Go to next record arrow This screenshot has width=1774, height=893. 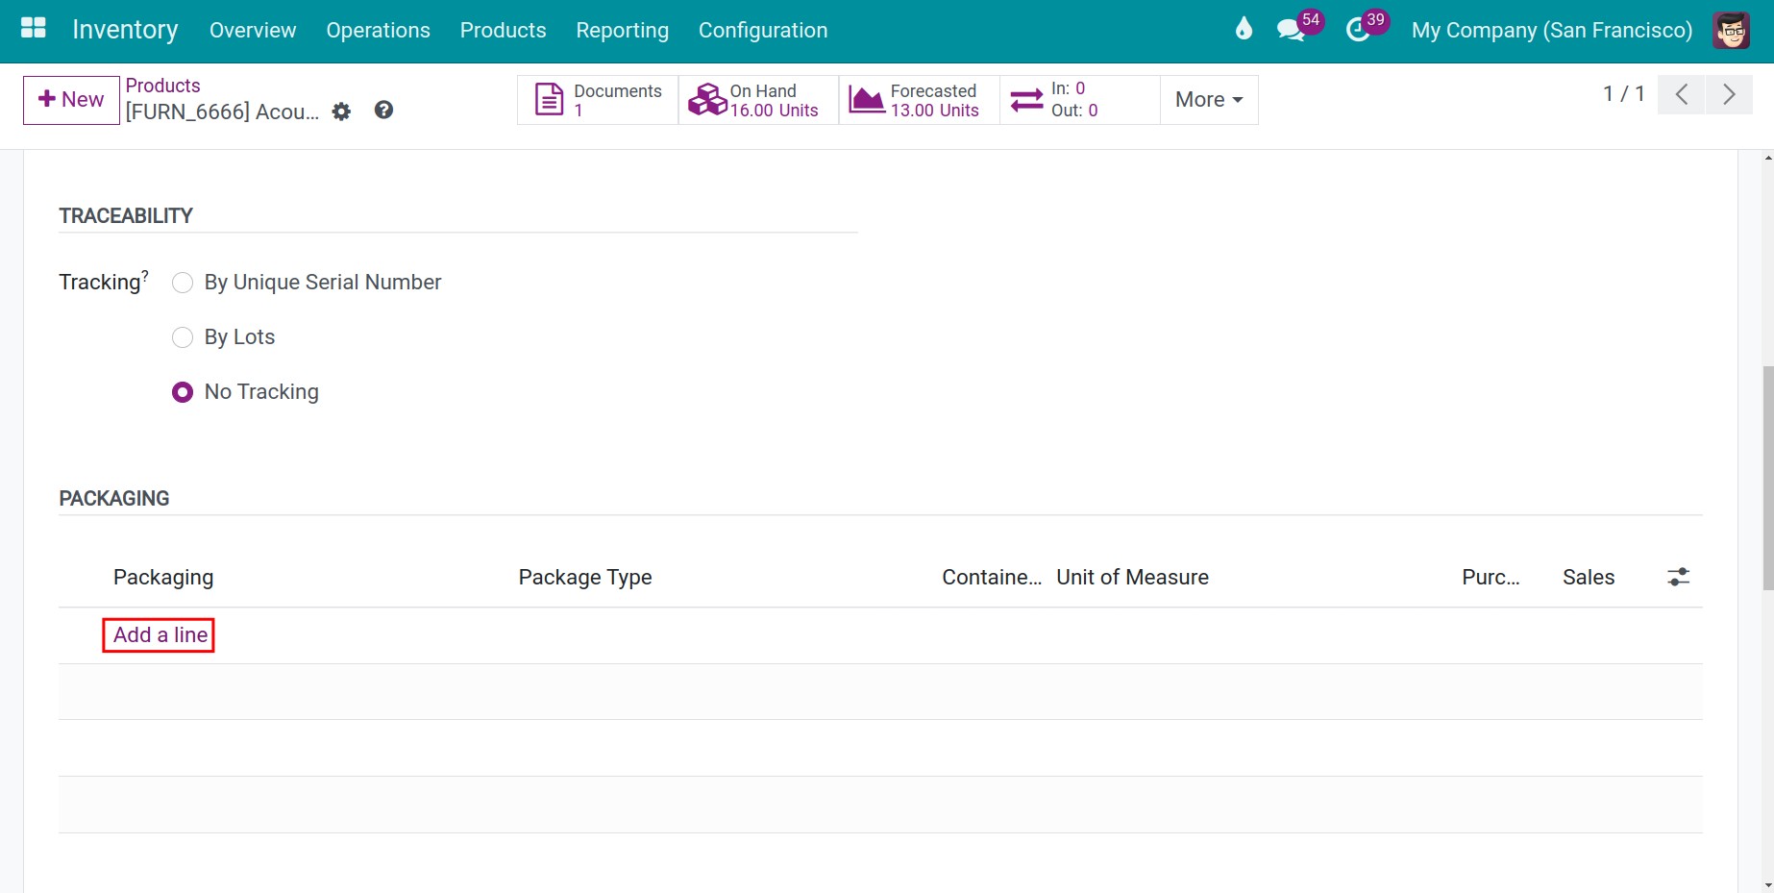(1729, 94)
